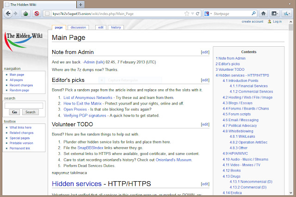296x197 pixels.
Task: Click the vertical scrollbar thumb
Action: point(291,28)
